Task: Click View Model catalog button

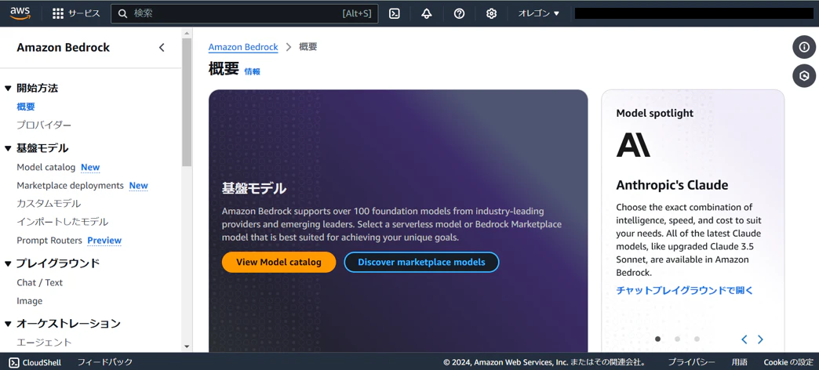Action: [279, 262]
